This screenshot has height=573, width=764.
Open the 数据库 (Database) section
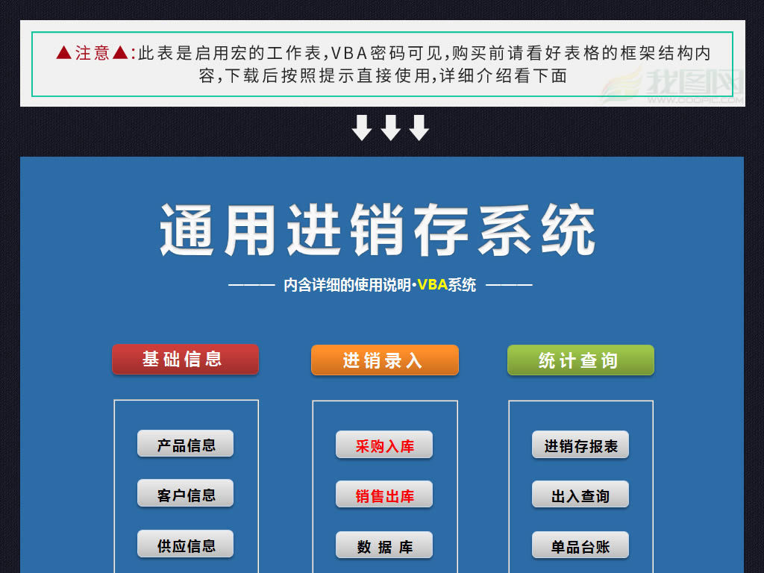pyautogui.click(x=384, y=545)
